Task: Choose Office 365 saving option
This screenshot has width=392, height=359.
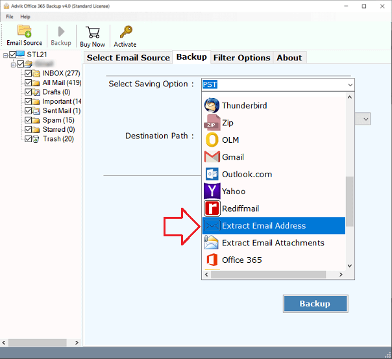Action: (x=274, y=260)
